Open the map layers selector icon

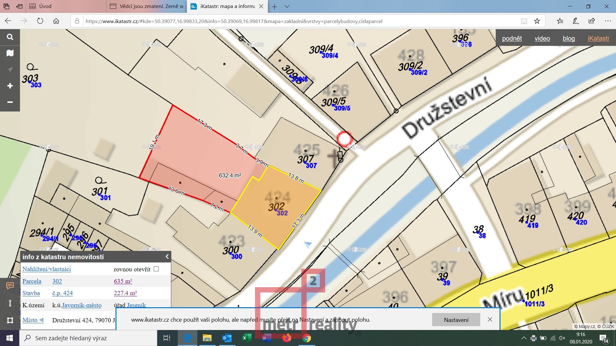pos(10,53)
